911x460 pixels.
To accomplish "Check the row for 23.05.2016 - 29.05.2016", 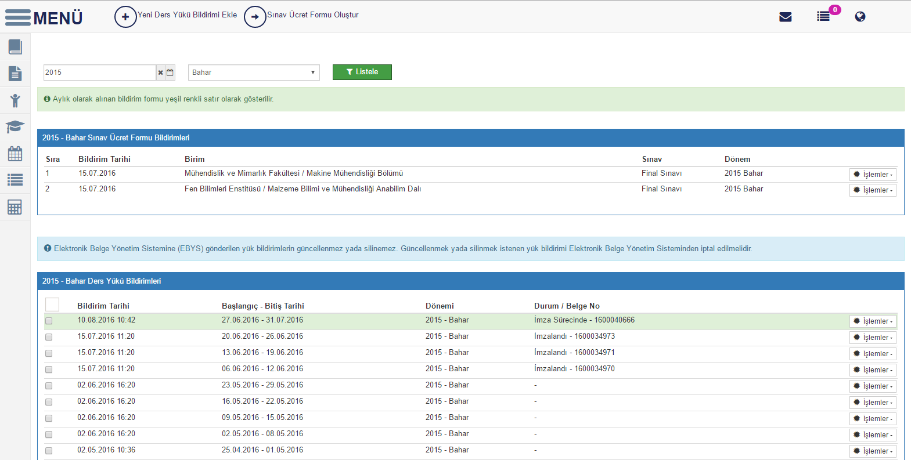I will click(49, 386).
